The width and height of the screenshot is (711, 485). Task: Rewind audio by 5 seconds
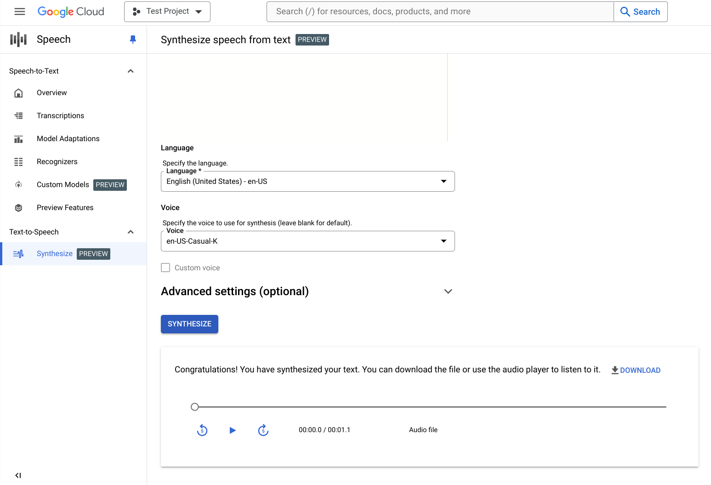(202, 430)
